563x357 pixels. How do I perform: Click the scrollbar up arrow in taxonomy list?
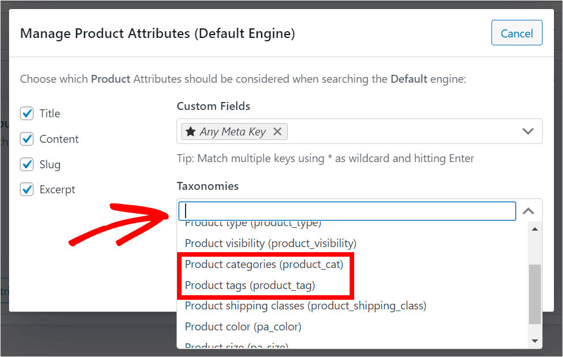click(535, 228)
